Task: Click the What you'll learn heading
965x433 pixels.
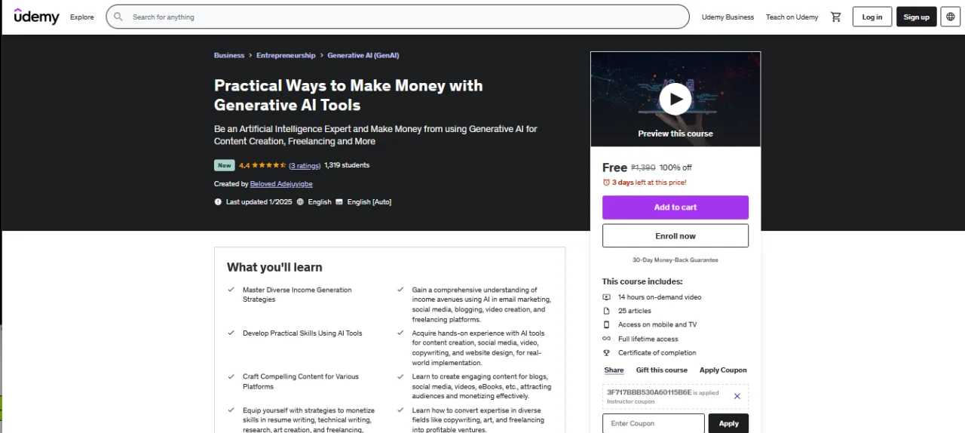Action: tap(274, 267)
